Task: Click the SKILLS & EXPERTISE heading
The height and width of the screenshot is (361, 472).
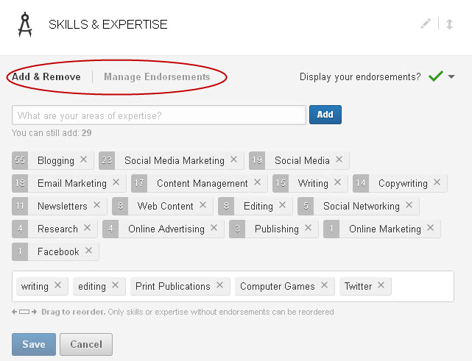Action: (108, 24)
